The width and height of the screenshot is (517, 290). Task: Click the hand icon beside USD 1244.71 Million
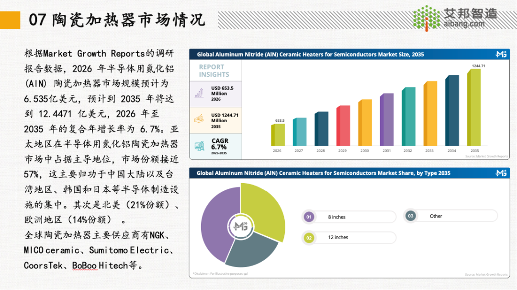coord(199,119)
